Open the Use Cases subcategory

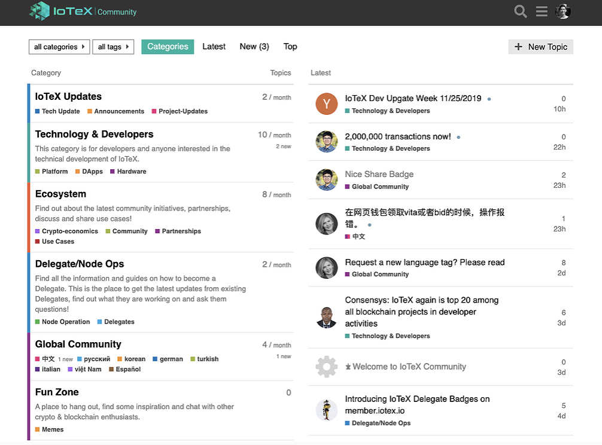click(x=54, y=242)
